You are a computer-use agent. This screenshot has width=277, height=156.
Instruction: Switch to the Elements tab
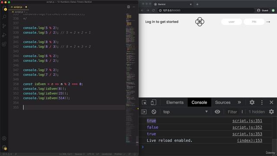click(x=175, y=102)
